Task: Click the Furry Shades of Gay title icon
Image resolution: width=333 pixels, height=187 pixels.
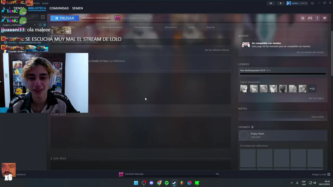Action: [117, 18]
